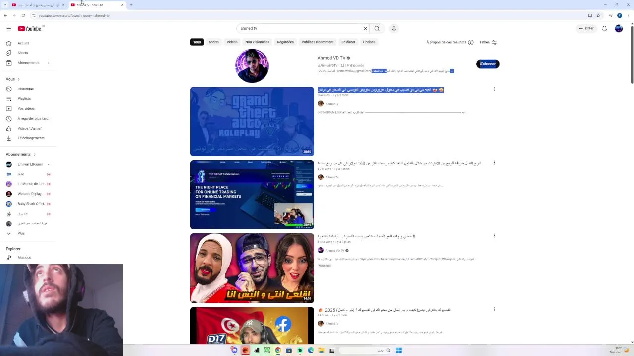Screen dimensions: 634x356
Task: Select the Tous filter chip
Action: [197, 42]
